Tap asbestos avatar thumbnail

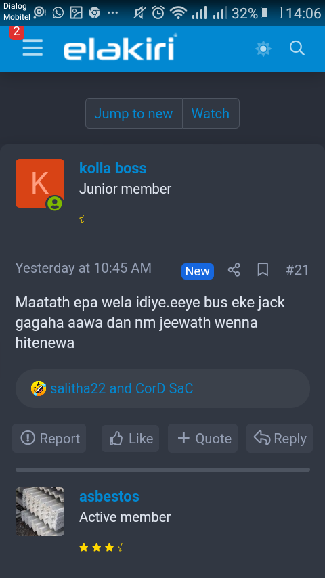click(x=40, y=512)
